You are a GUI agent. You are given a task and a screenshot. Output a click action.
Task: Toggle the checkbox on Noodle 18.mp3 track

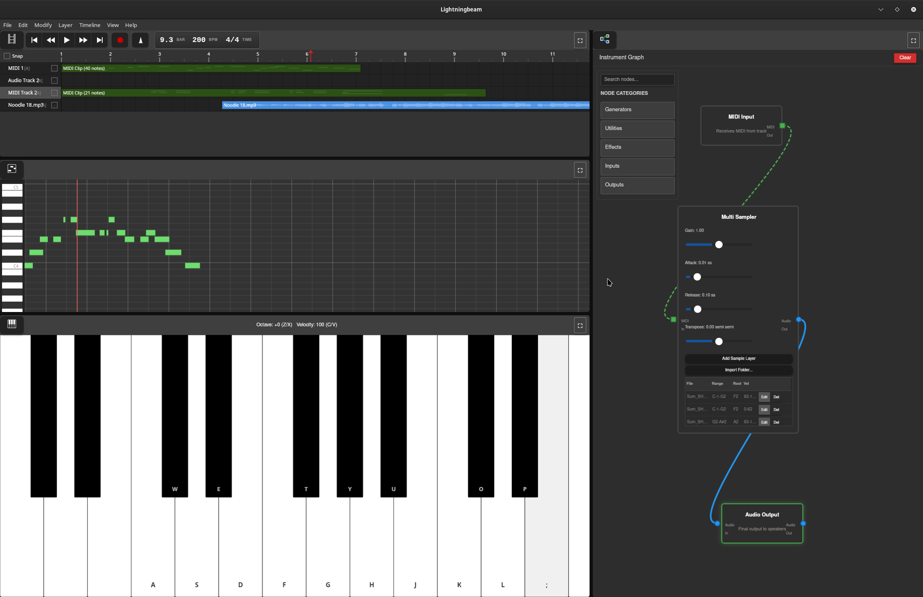coord(54,105)
